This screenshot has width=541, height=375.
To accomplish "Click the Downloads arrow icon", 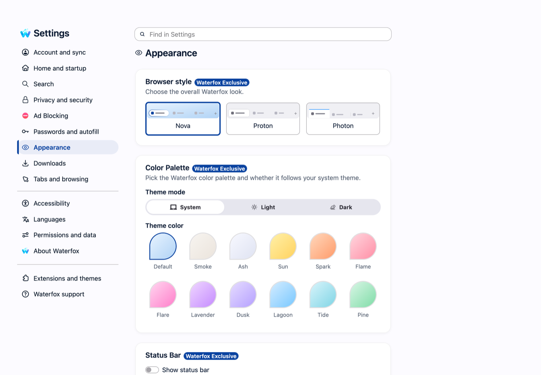I will pyautogui.click(x=25, y=163).
